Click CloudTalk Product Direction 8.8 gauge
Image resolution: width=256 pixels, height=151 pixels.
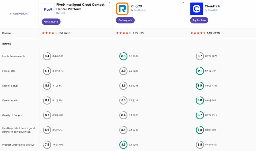coord(200,145)
